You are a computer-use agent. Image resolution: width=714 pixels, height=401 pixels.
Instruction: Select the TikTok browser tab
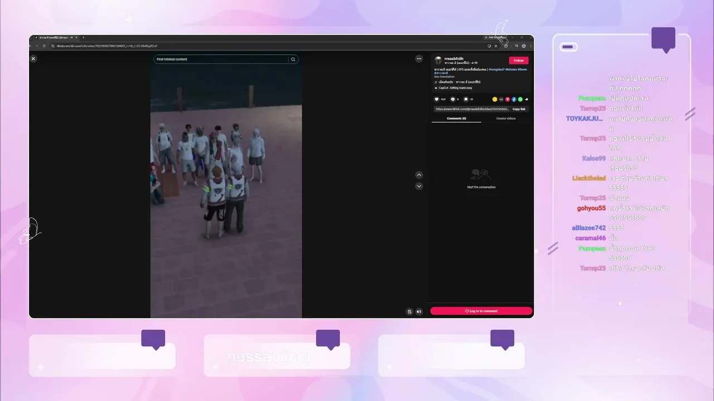click(x=56, y=37)
